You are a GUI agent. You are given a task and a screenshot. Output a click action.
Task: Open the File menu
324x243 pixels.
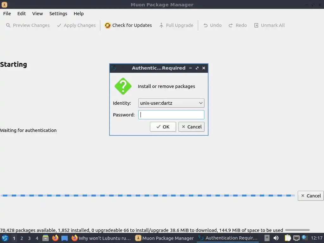pyautogui.click(x=7, y=14)
